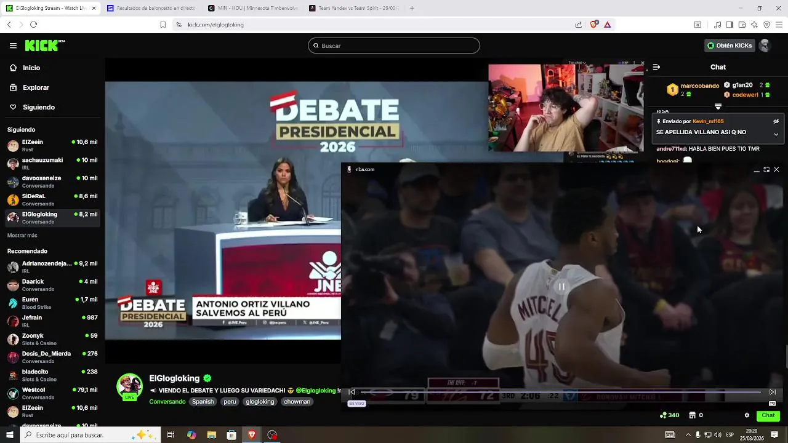Open marcoobando top gifter profile
788x443 pixels.
pos(700,86)
